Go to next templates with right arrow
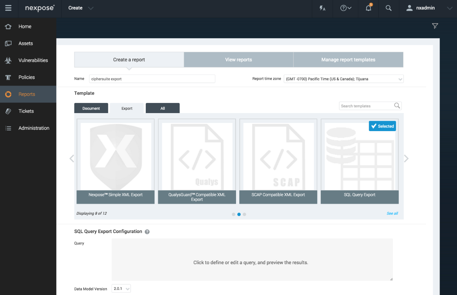This screenshot has width=457, height=295. click(406, 159)
